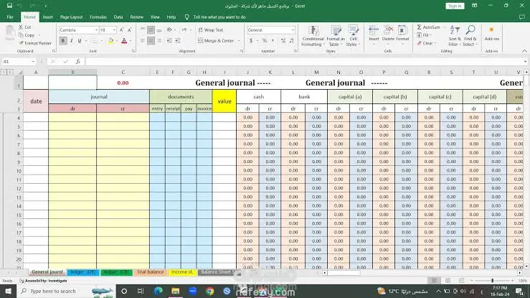Click the Add-ins button
530x298 pixels.
click(x=491, y=33)
